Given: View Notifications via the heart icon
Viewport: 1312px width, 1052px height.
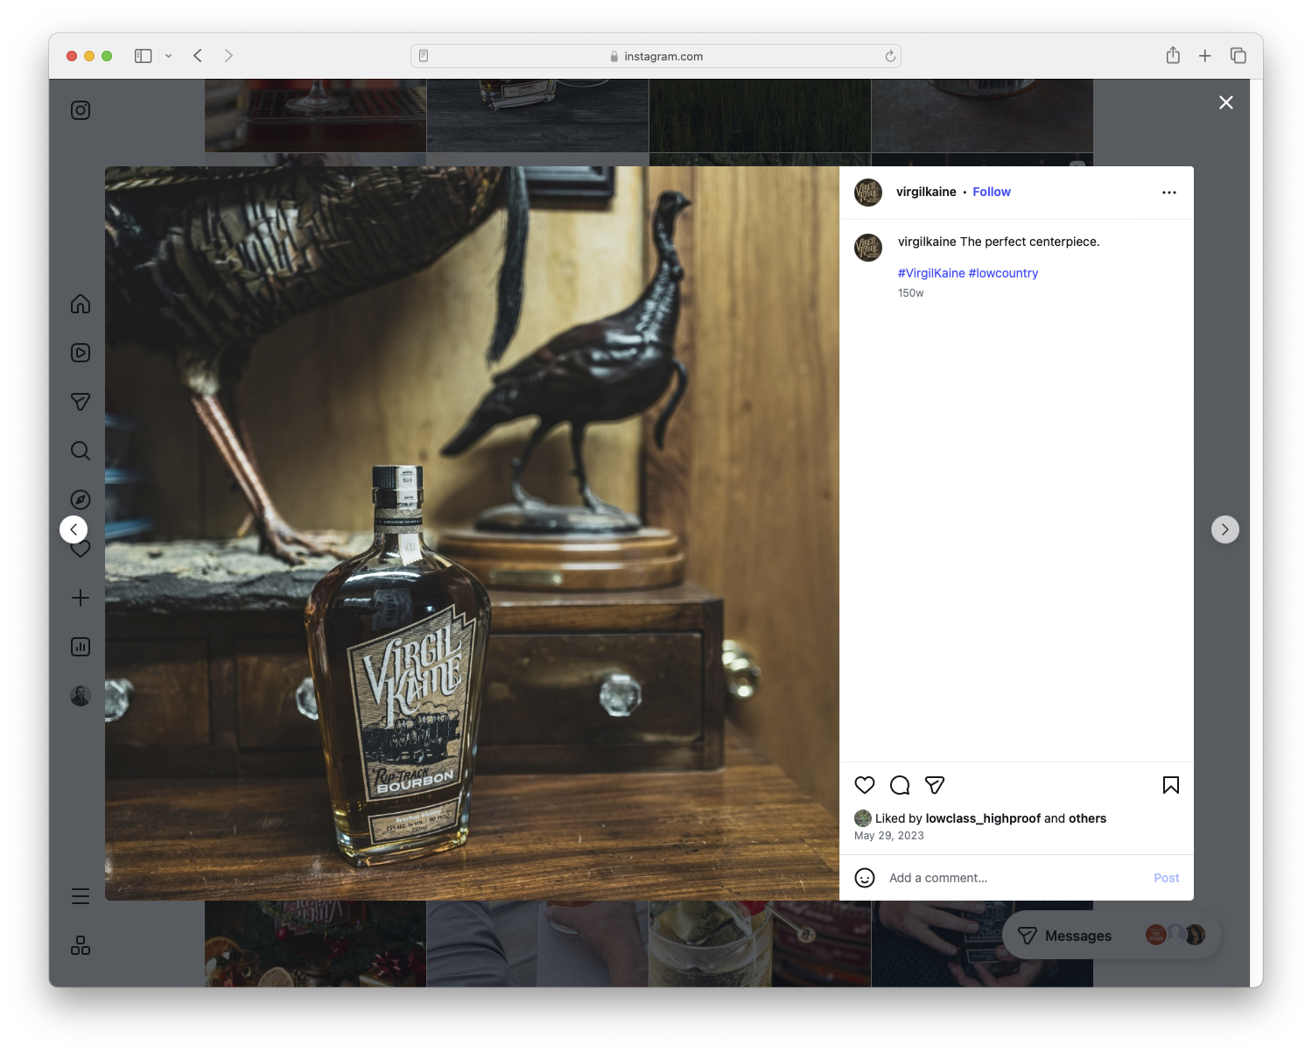Looking at the screenshot, I should click(x=80, y=549).
